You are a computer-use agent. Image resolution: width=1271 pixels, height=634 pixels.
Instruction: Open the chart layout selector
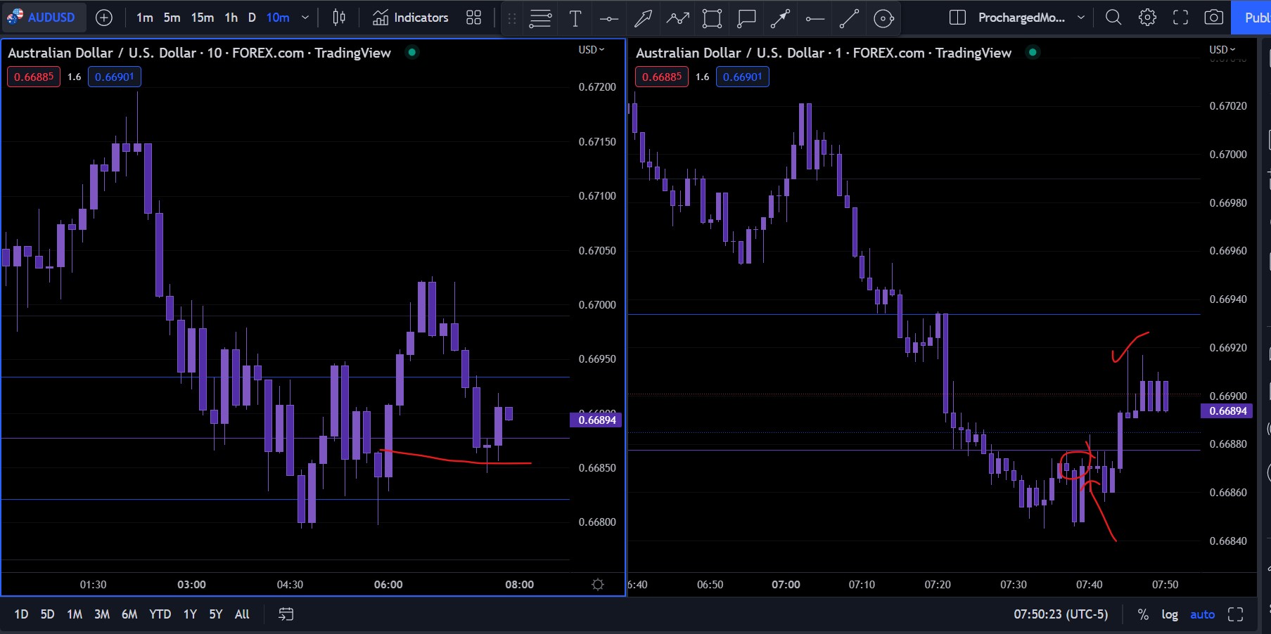tap(957, 18)
